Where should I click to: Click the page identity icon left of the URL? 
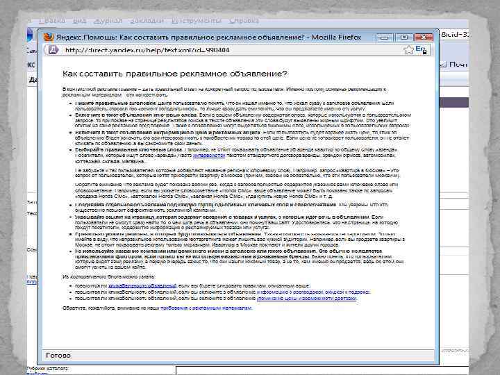pyautogui.click(x=53, y=50)
